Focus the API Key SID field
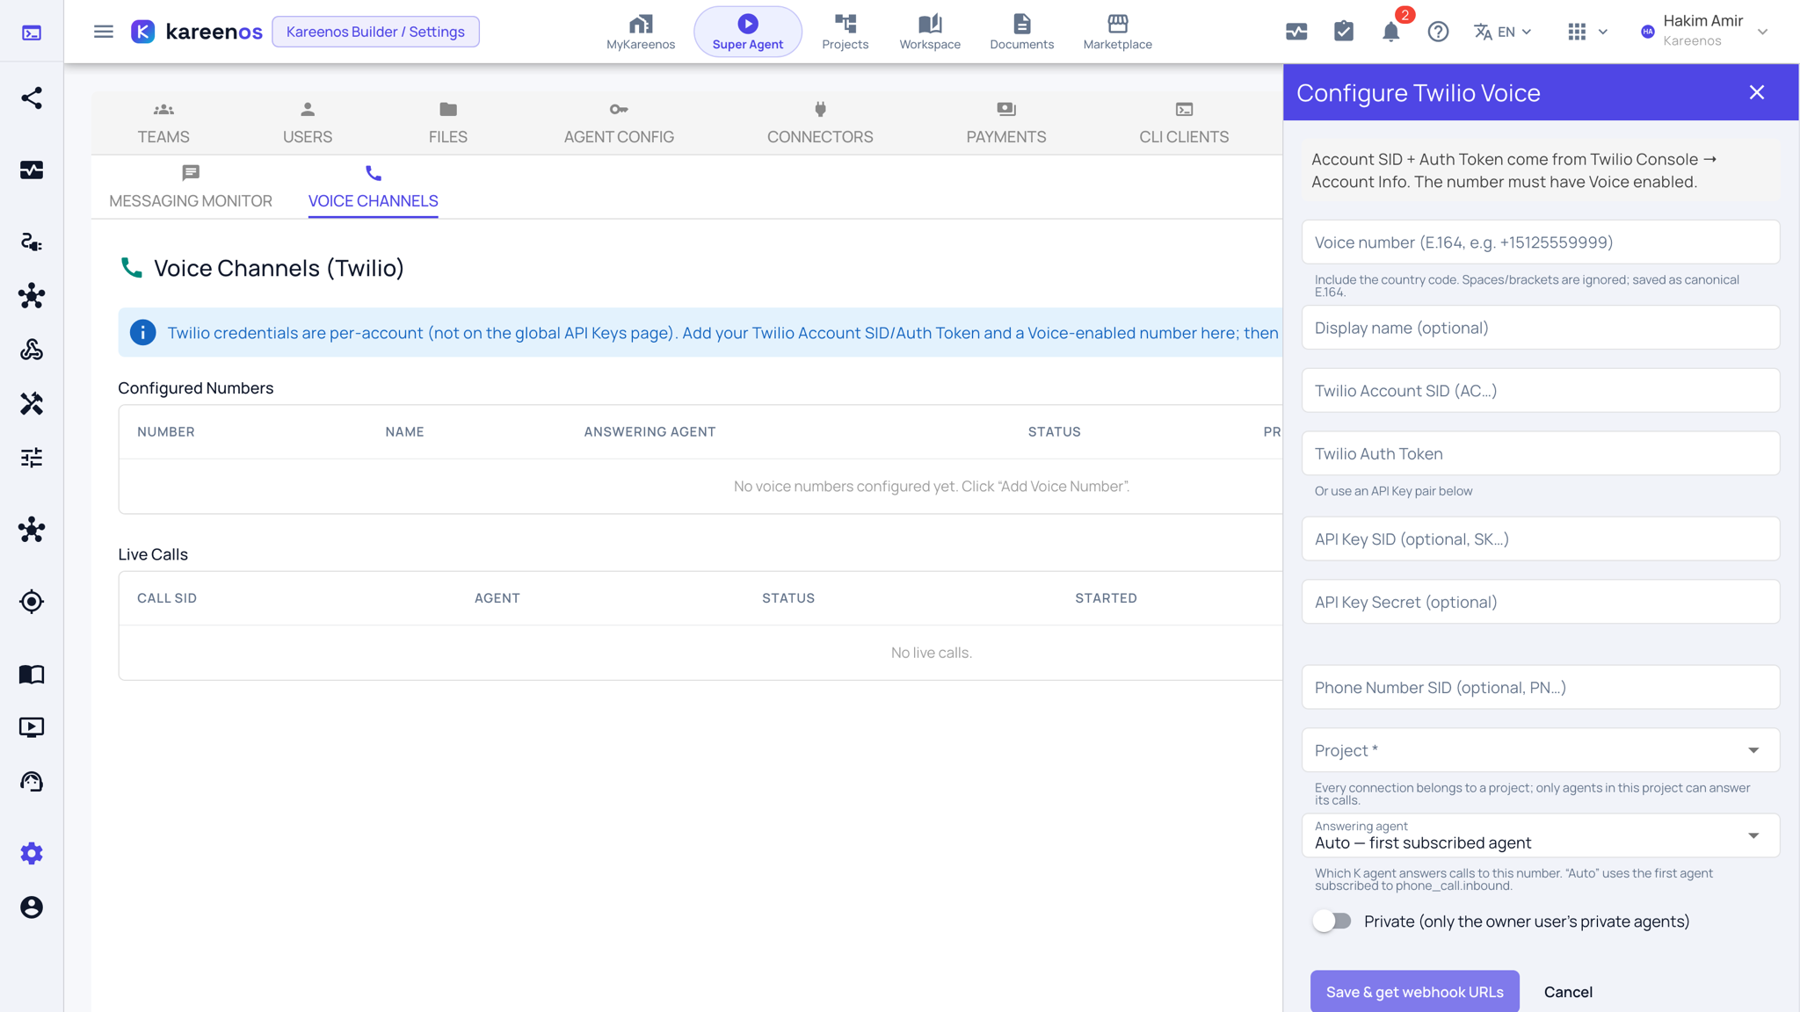This screenshot has height=1012, width=1800. pos(1541,539)
